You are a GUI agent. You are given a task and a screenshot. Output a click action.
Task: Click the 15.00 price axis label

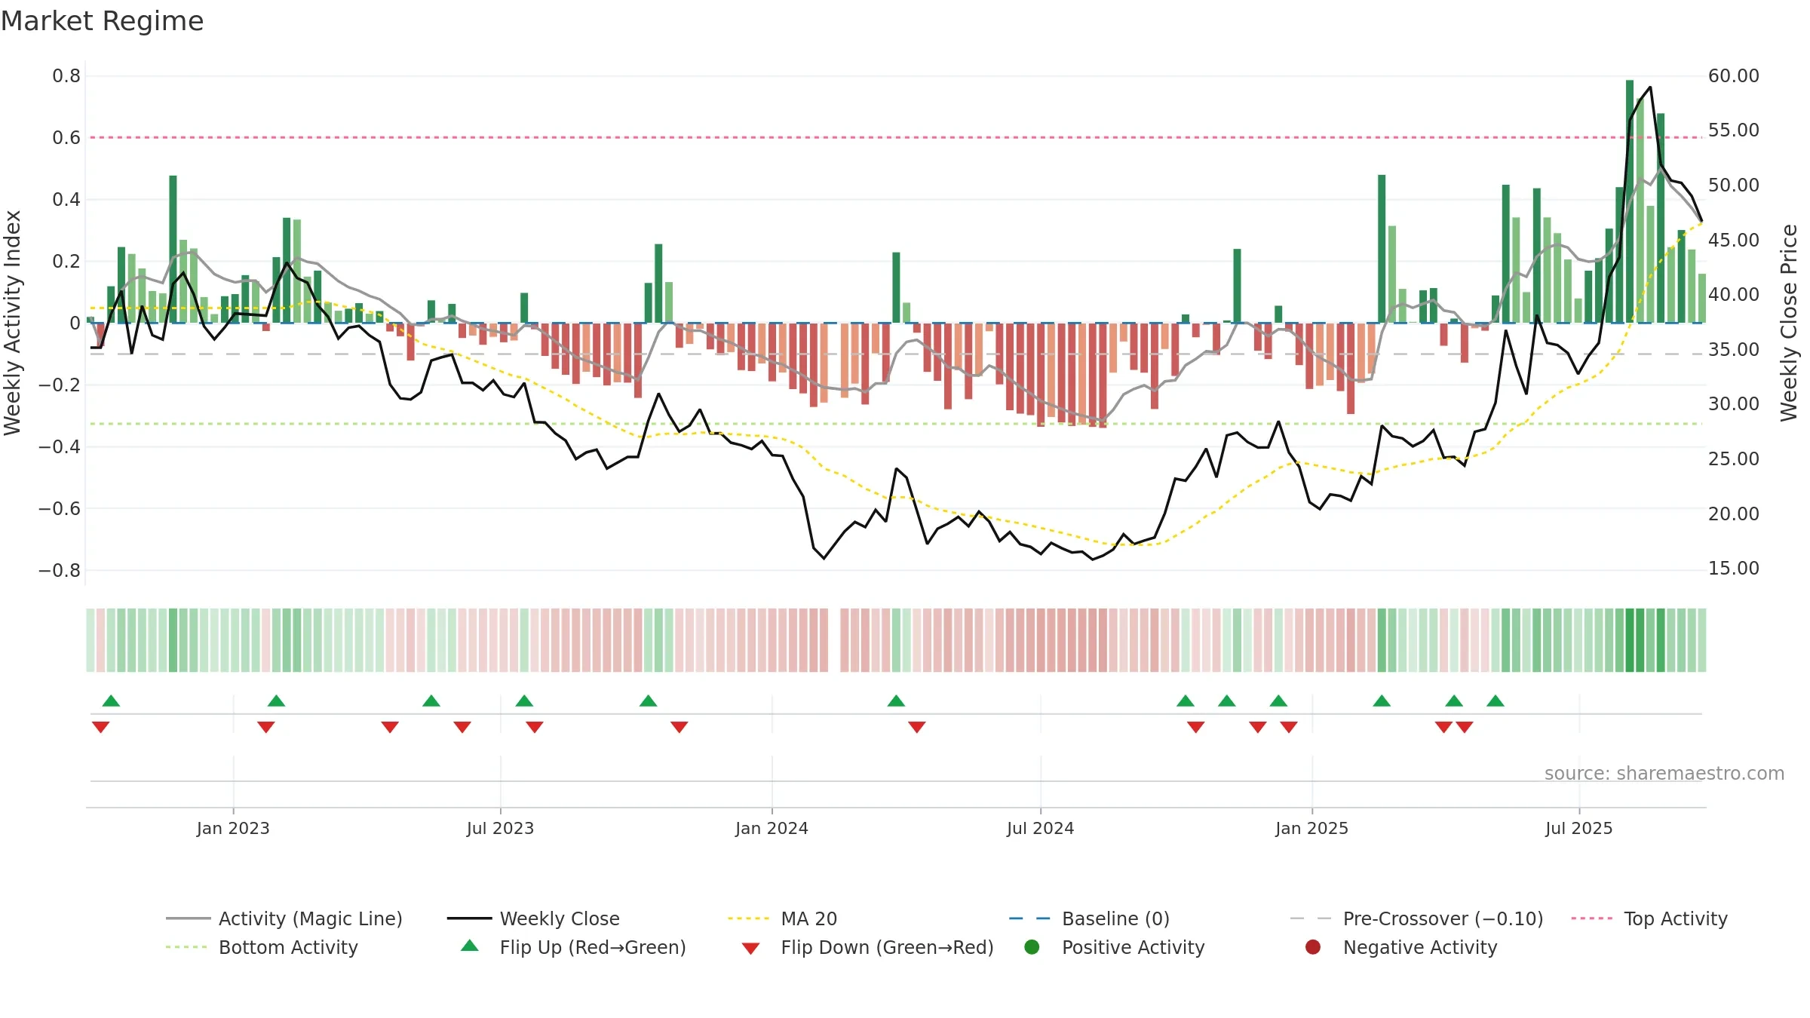click(x=1733, y=569)
